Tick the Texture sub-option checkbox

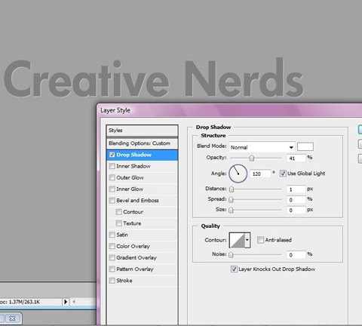tap(118, 223)
